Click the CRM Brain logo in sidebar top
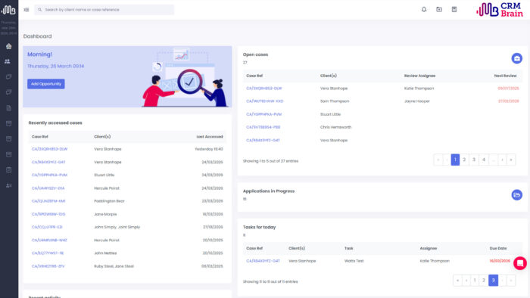Screen dimensions: 530x298 pos(9,9)
